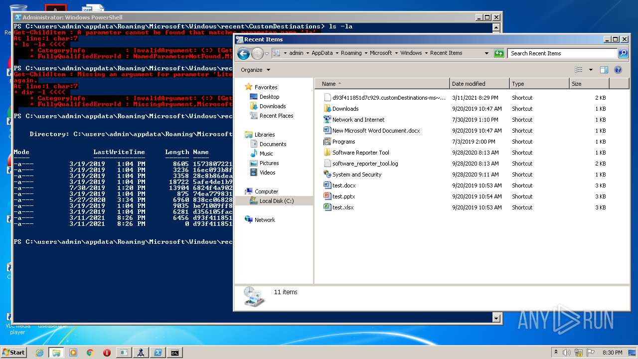Select the New Microsoft Word Document.docx icon

pyautogui.click(x=327, y=131)
